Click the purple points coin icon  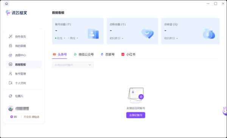coord(12,117)
